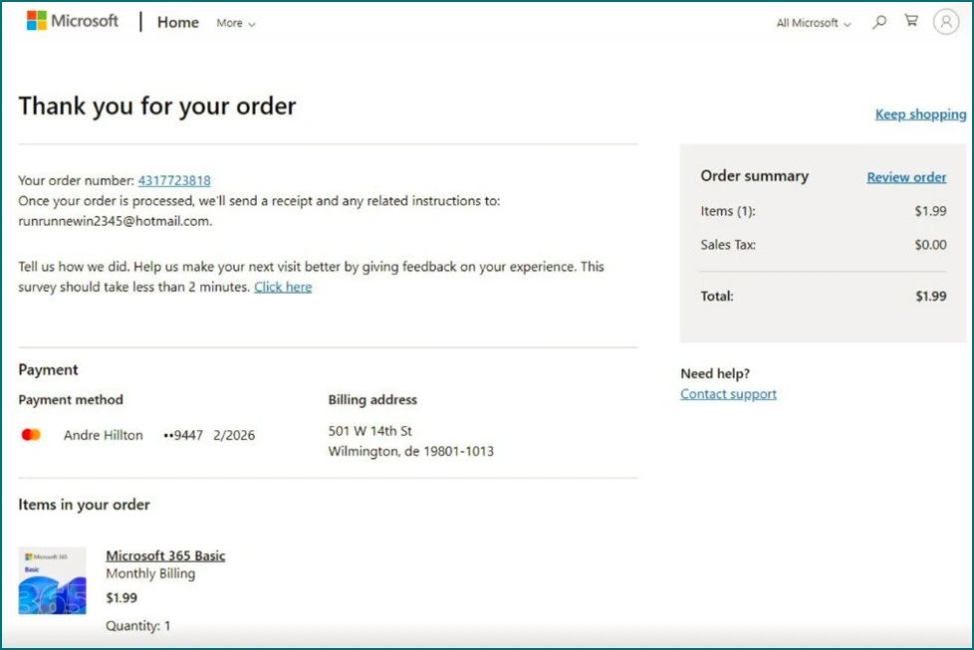The image size is (974, 650).
Task: Click the runrunnewin2345@hotmail.com email text
Action: pyautogui.click(x=115, y=221)
